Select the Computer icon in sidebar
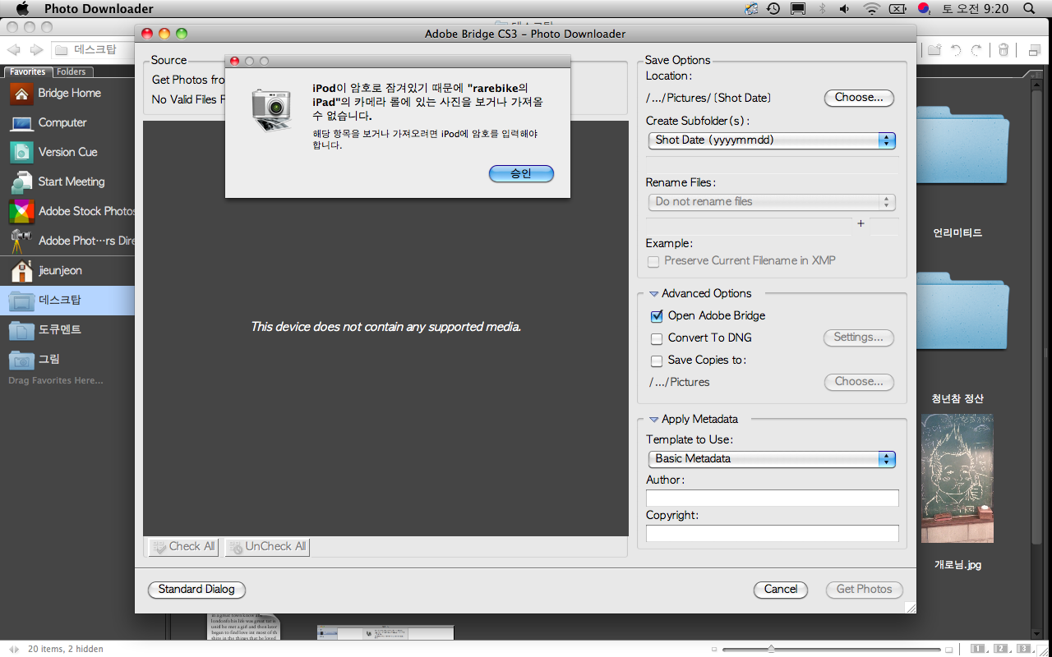Viewport: 1052px width, 657px height. [x=21, y=123]
